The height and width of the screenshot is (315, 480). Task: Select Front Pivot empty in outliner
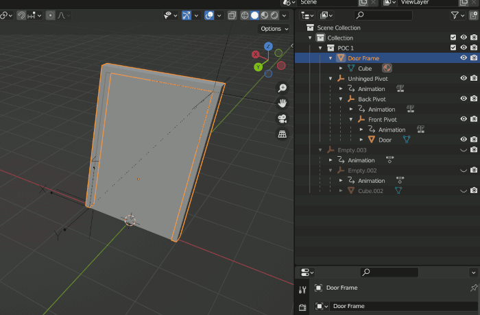[x=383, y=120]
